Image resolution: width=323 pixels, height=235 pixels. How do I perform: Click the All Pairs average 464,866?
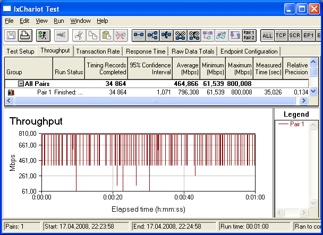pyautogui.click(x=186, y=83)
